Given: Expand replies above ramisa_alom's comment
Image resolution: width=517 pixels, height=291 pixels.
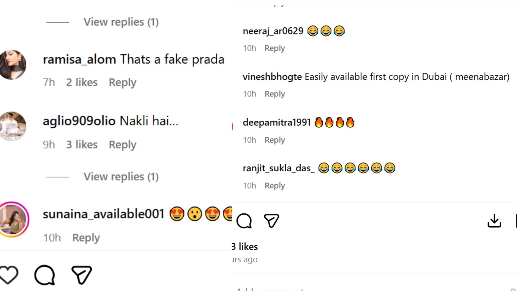Looking at the screenshot, I should (x=121, y=22).
